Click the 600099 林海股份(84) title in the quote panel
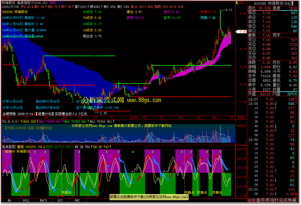 (272, 3)
